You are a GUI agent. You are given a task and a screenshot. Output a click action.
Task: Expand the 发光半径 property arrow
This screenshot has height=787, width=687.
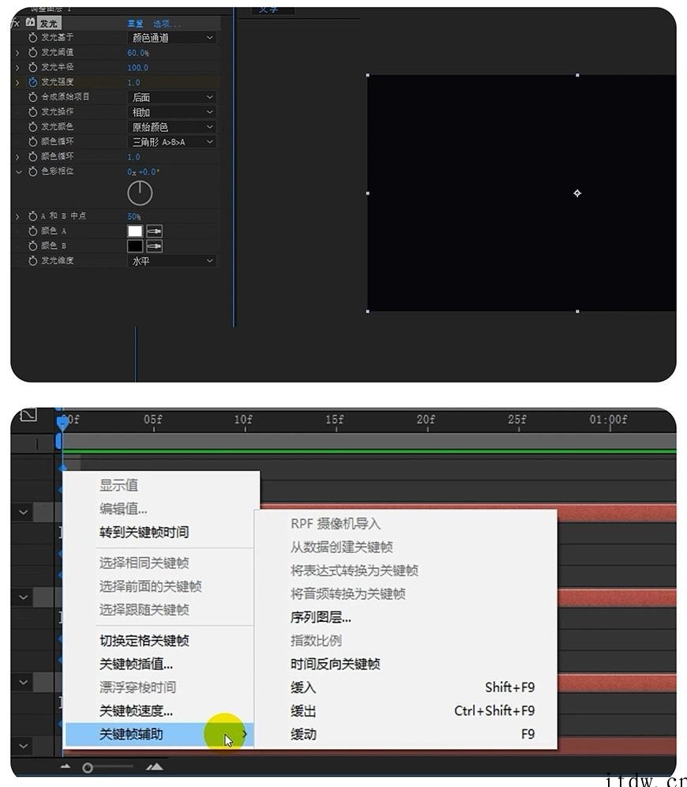pos(17,67)
